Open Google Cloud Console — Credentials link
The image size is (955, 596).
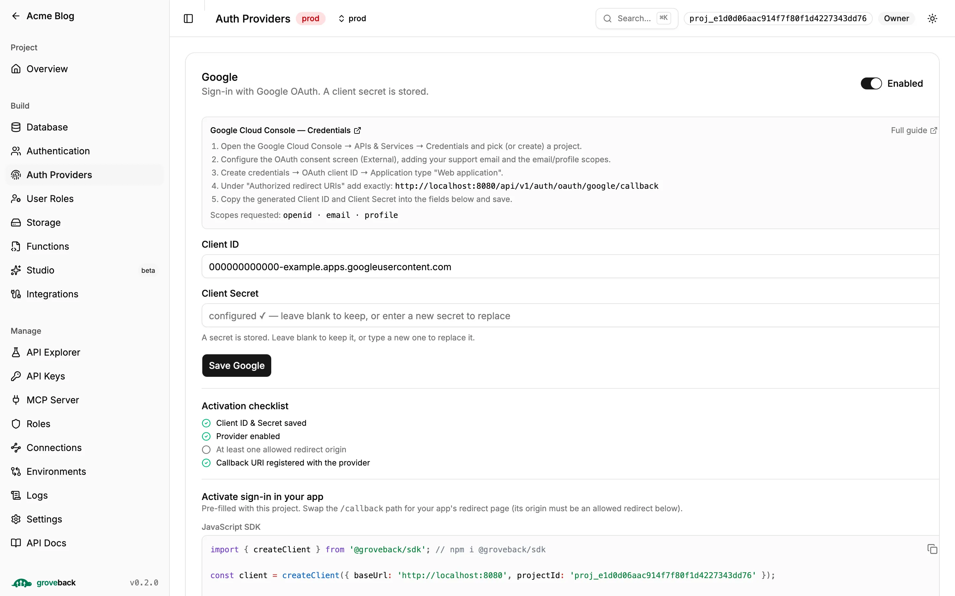point(285,130)
